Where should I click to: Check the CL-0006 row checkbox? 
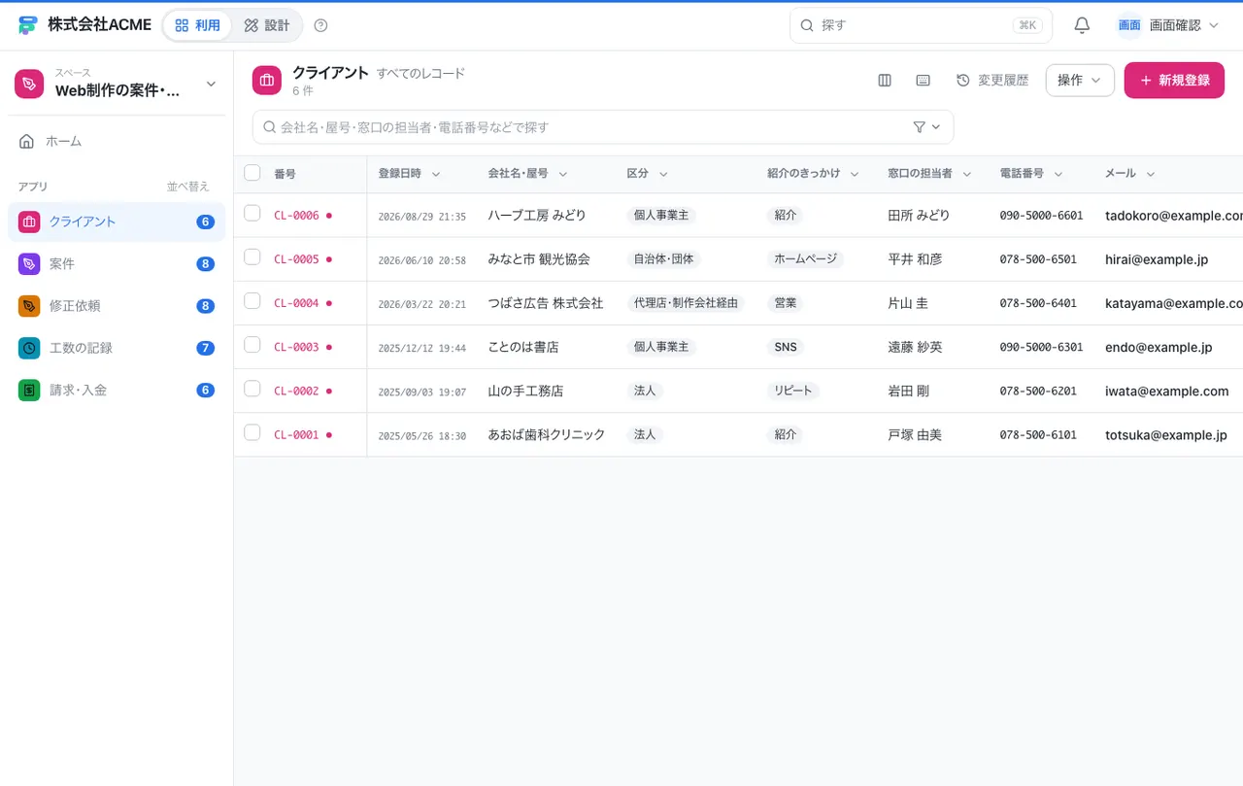click(252, 213)
